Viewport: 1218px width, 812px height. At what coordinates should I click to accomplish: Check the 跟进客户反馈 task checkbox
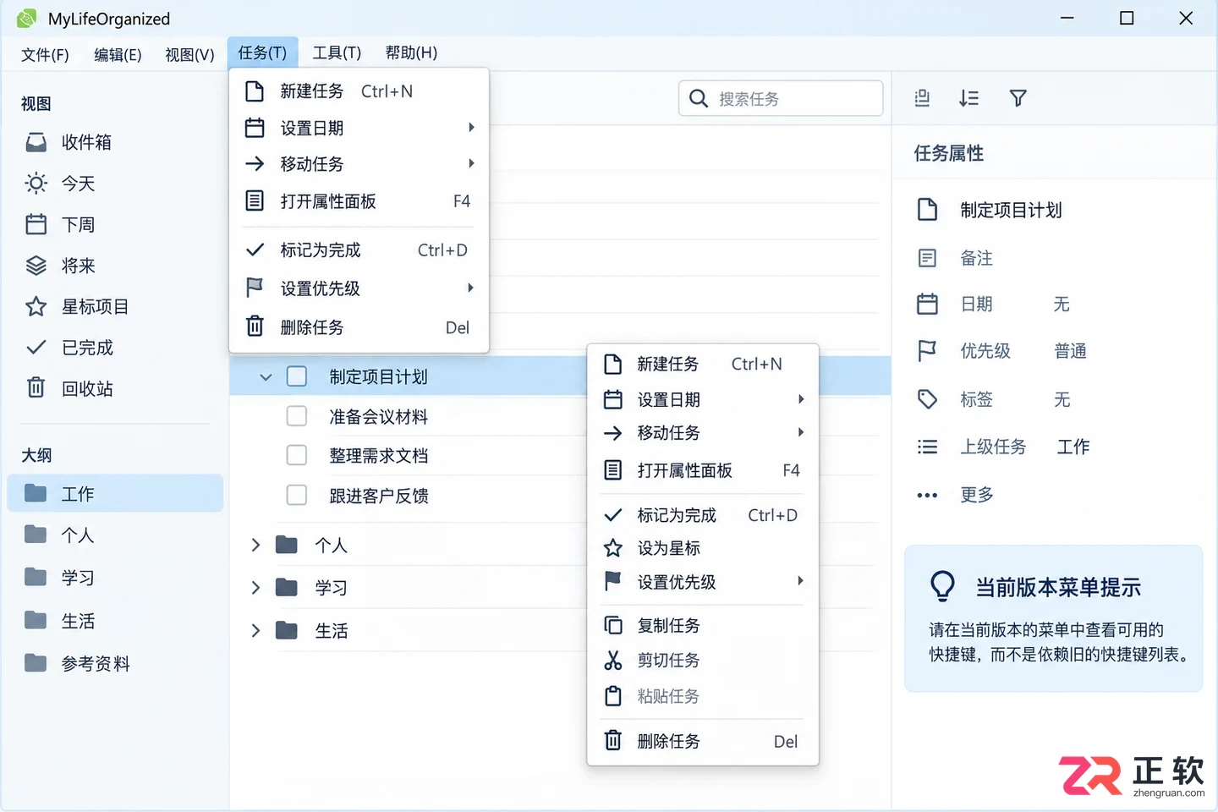point(297,495)
